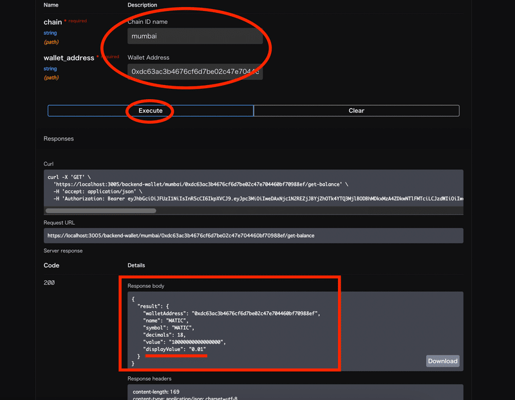Viewport: 515px width, 400px height.
Task: Click the Responses section heading
Action: pyautogui.click(x=59, y=138)
